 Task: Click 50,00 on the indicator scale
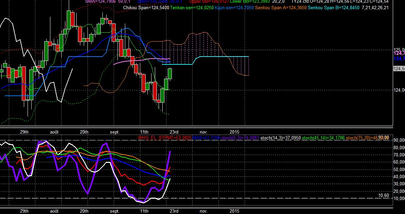pos(399,169)
